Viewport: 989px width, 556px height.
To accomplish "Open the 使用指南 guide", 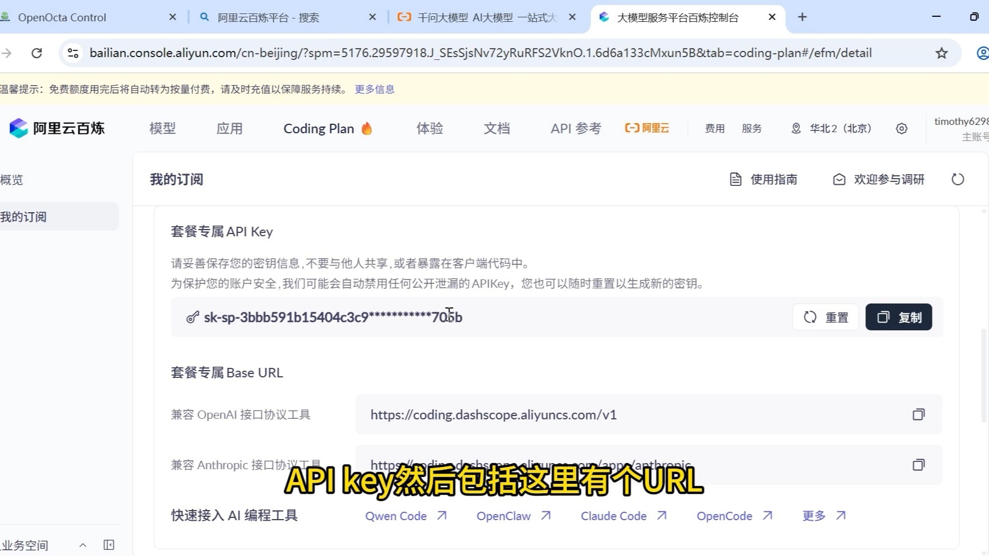I will click(763, 180).
